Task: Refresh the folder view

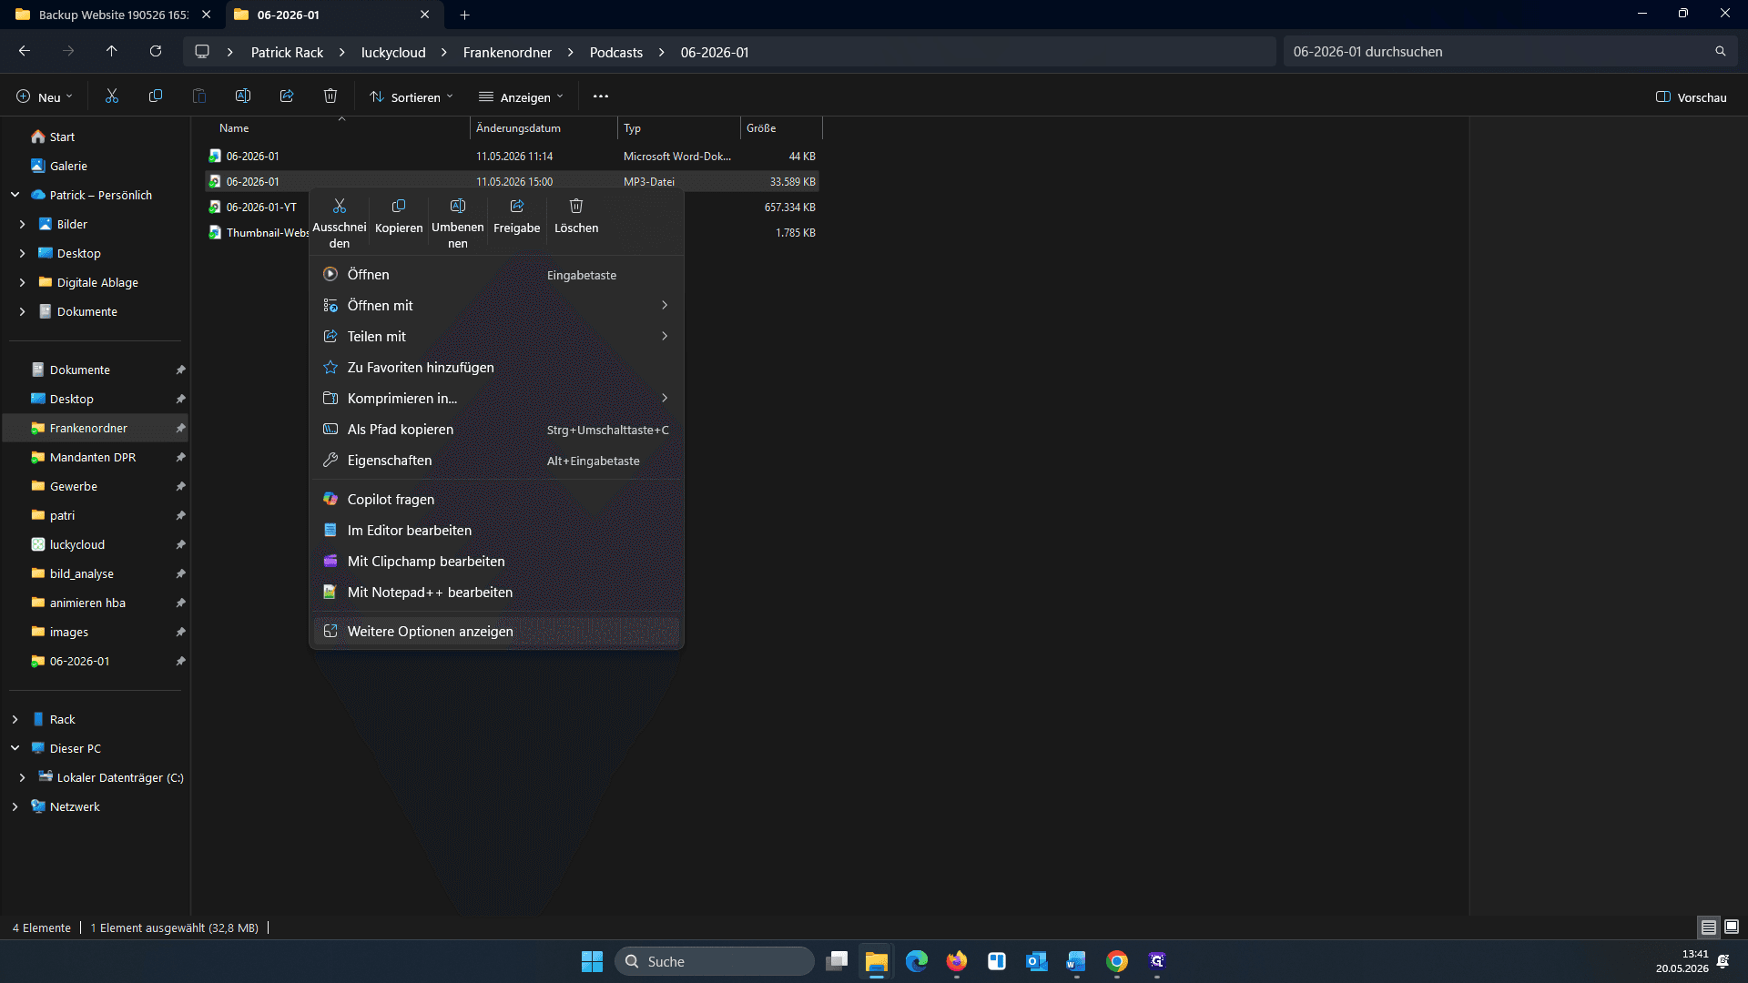Action: click(156, 52)
